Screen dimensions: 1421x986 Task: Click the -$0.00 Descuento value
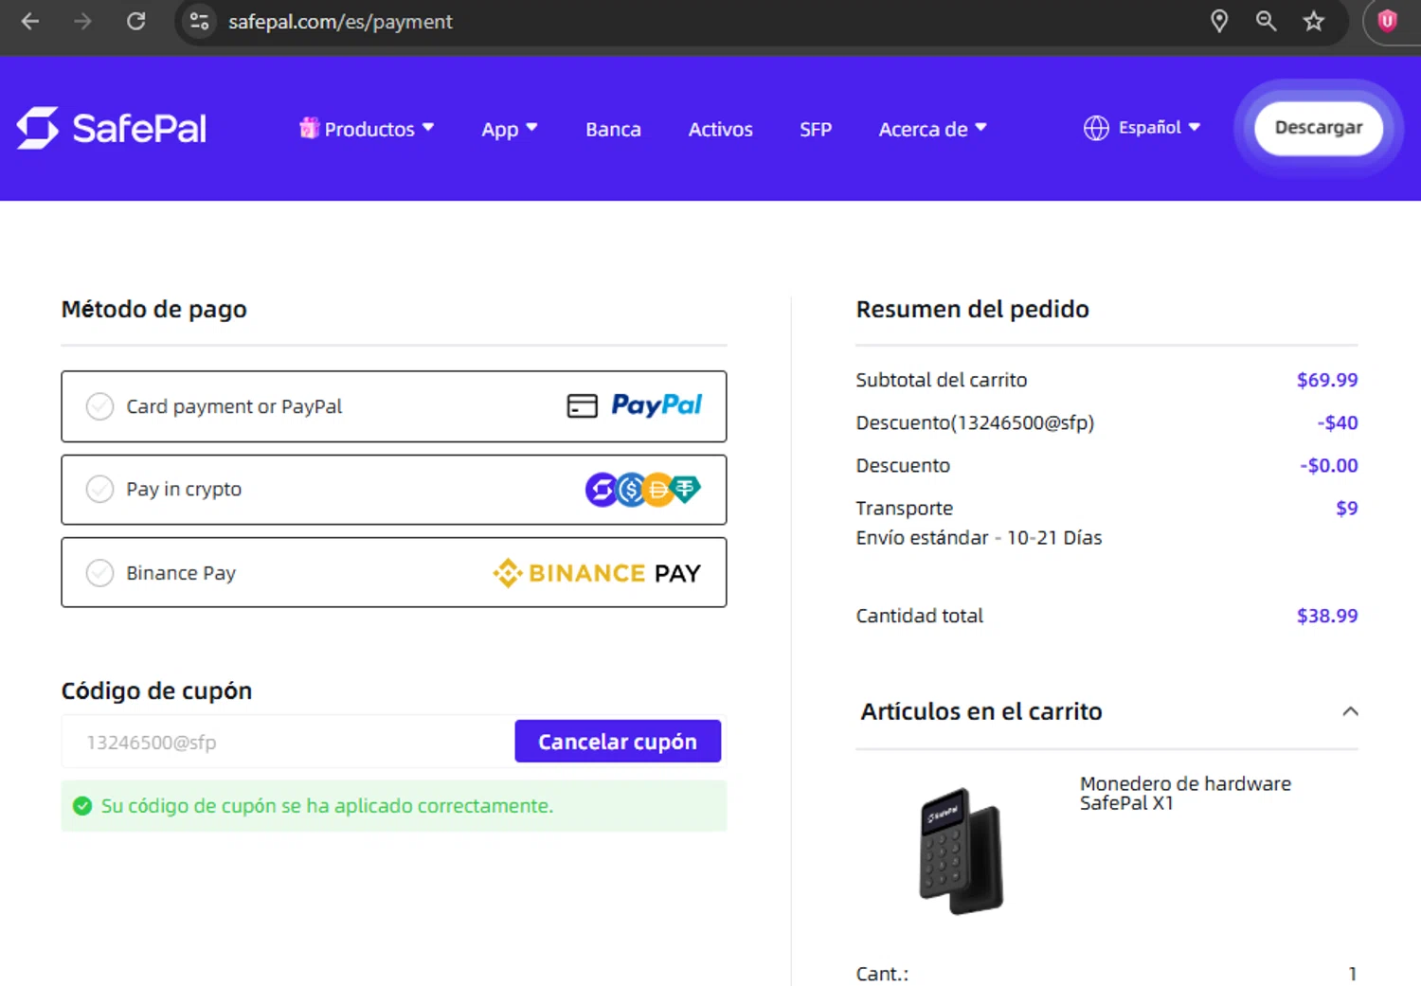click(1328, 465)
